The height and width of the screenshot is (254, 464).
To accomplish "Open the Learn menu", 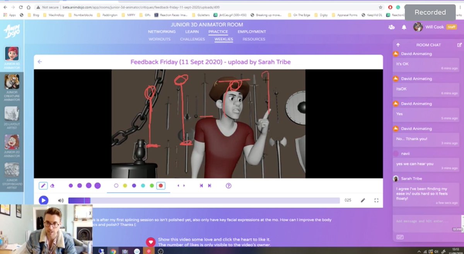I will tap(192, 32).
